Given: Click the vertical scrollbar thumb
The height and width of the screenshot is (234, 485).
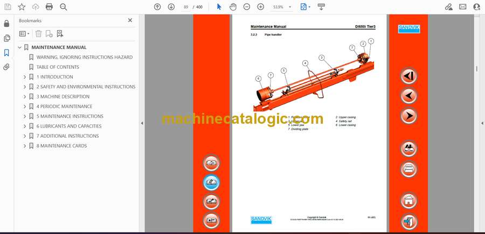Looking at the screenshot, I should click(477, 68).
